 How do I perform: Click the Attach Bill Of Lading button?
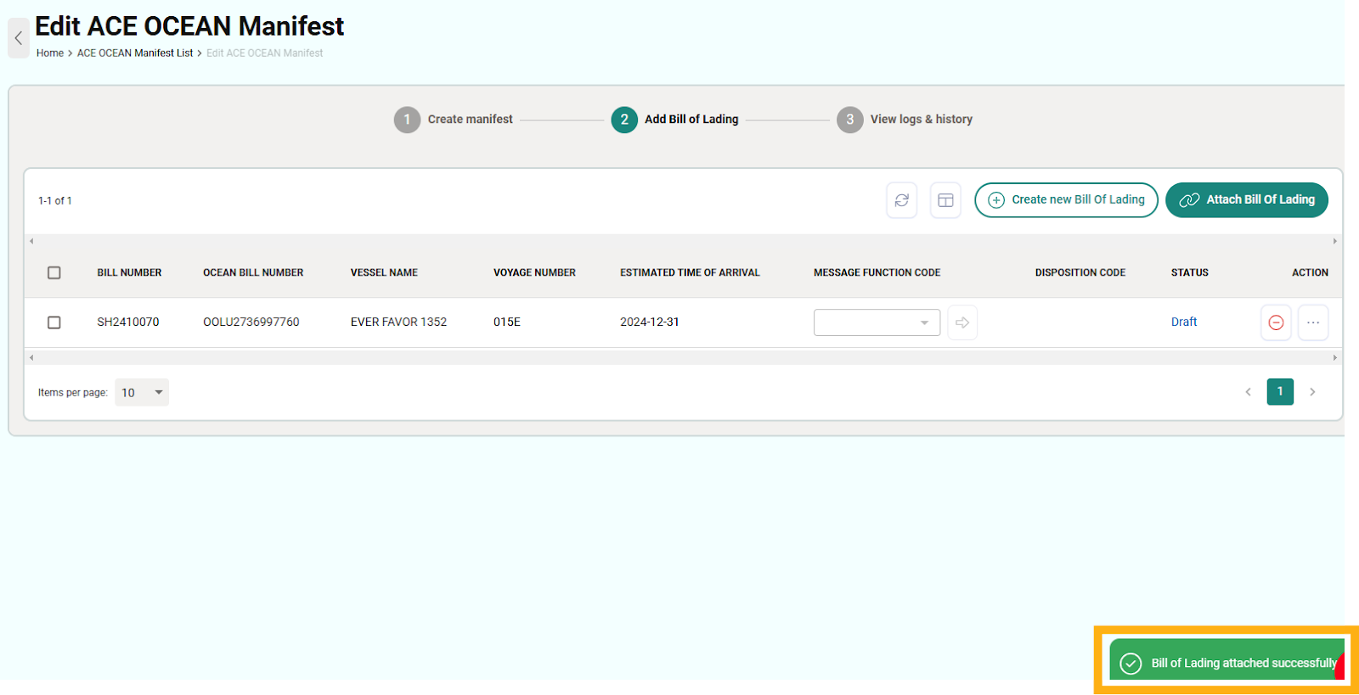point(1246,200)
